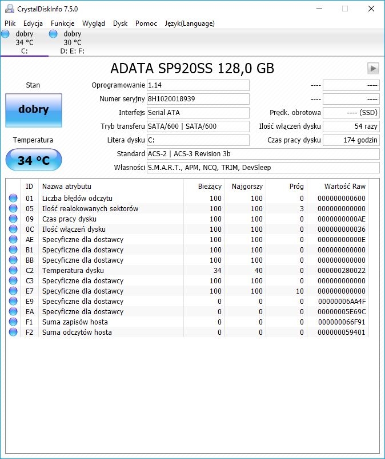Click the serial number field 8H1020018939
This screenshot has width=385, height=459.
click(198, 99)
